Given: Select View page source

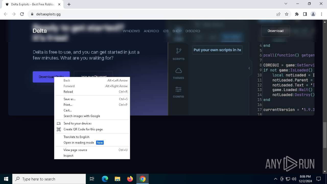Looking at the screenshot, I should [x=92, y=150].
